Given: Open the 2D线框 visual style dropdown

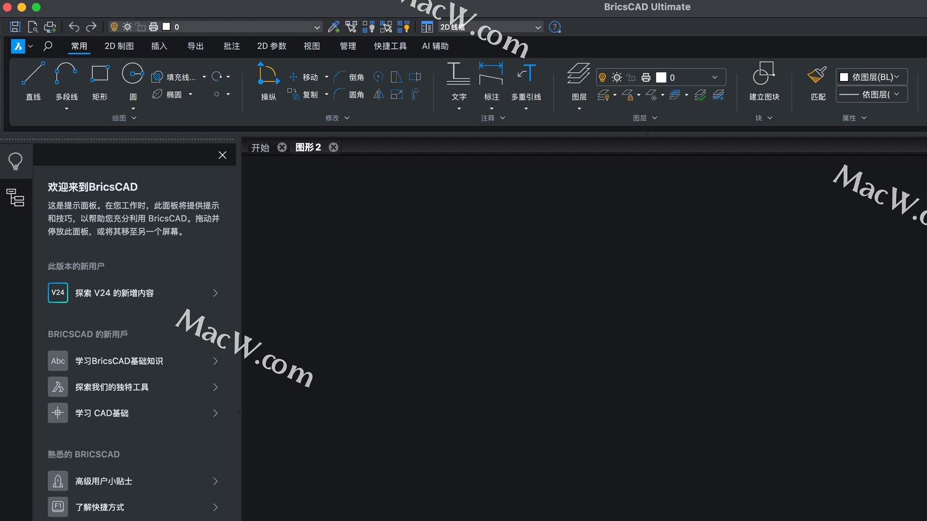Looking at the screenshot, I should (x=537, y=27).
